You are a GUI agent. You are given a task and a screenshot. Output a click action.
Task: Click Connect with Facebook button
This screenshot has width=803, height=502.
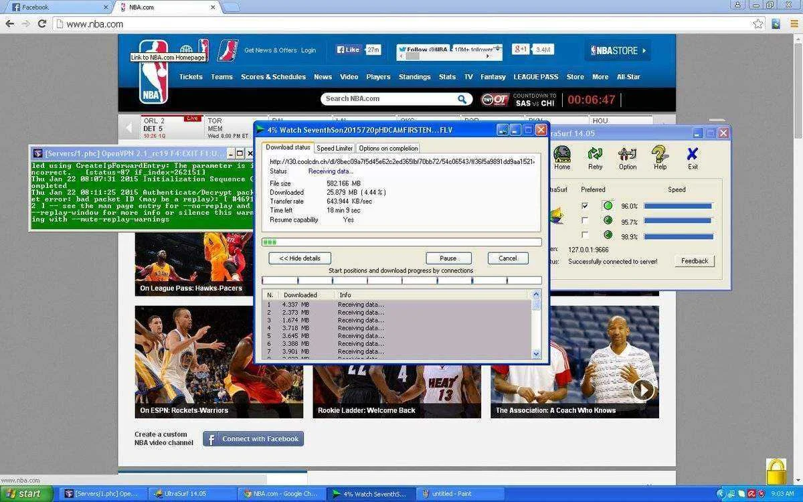pos(253,439)
